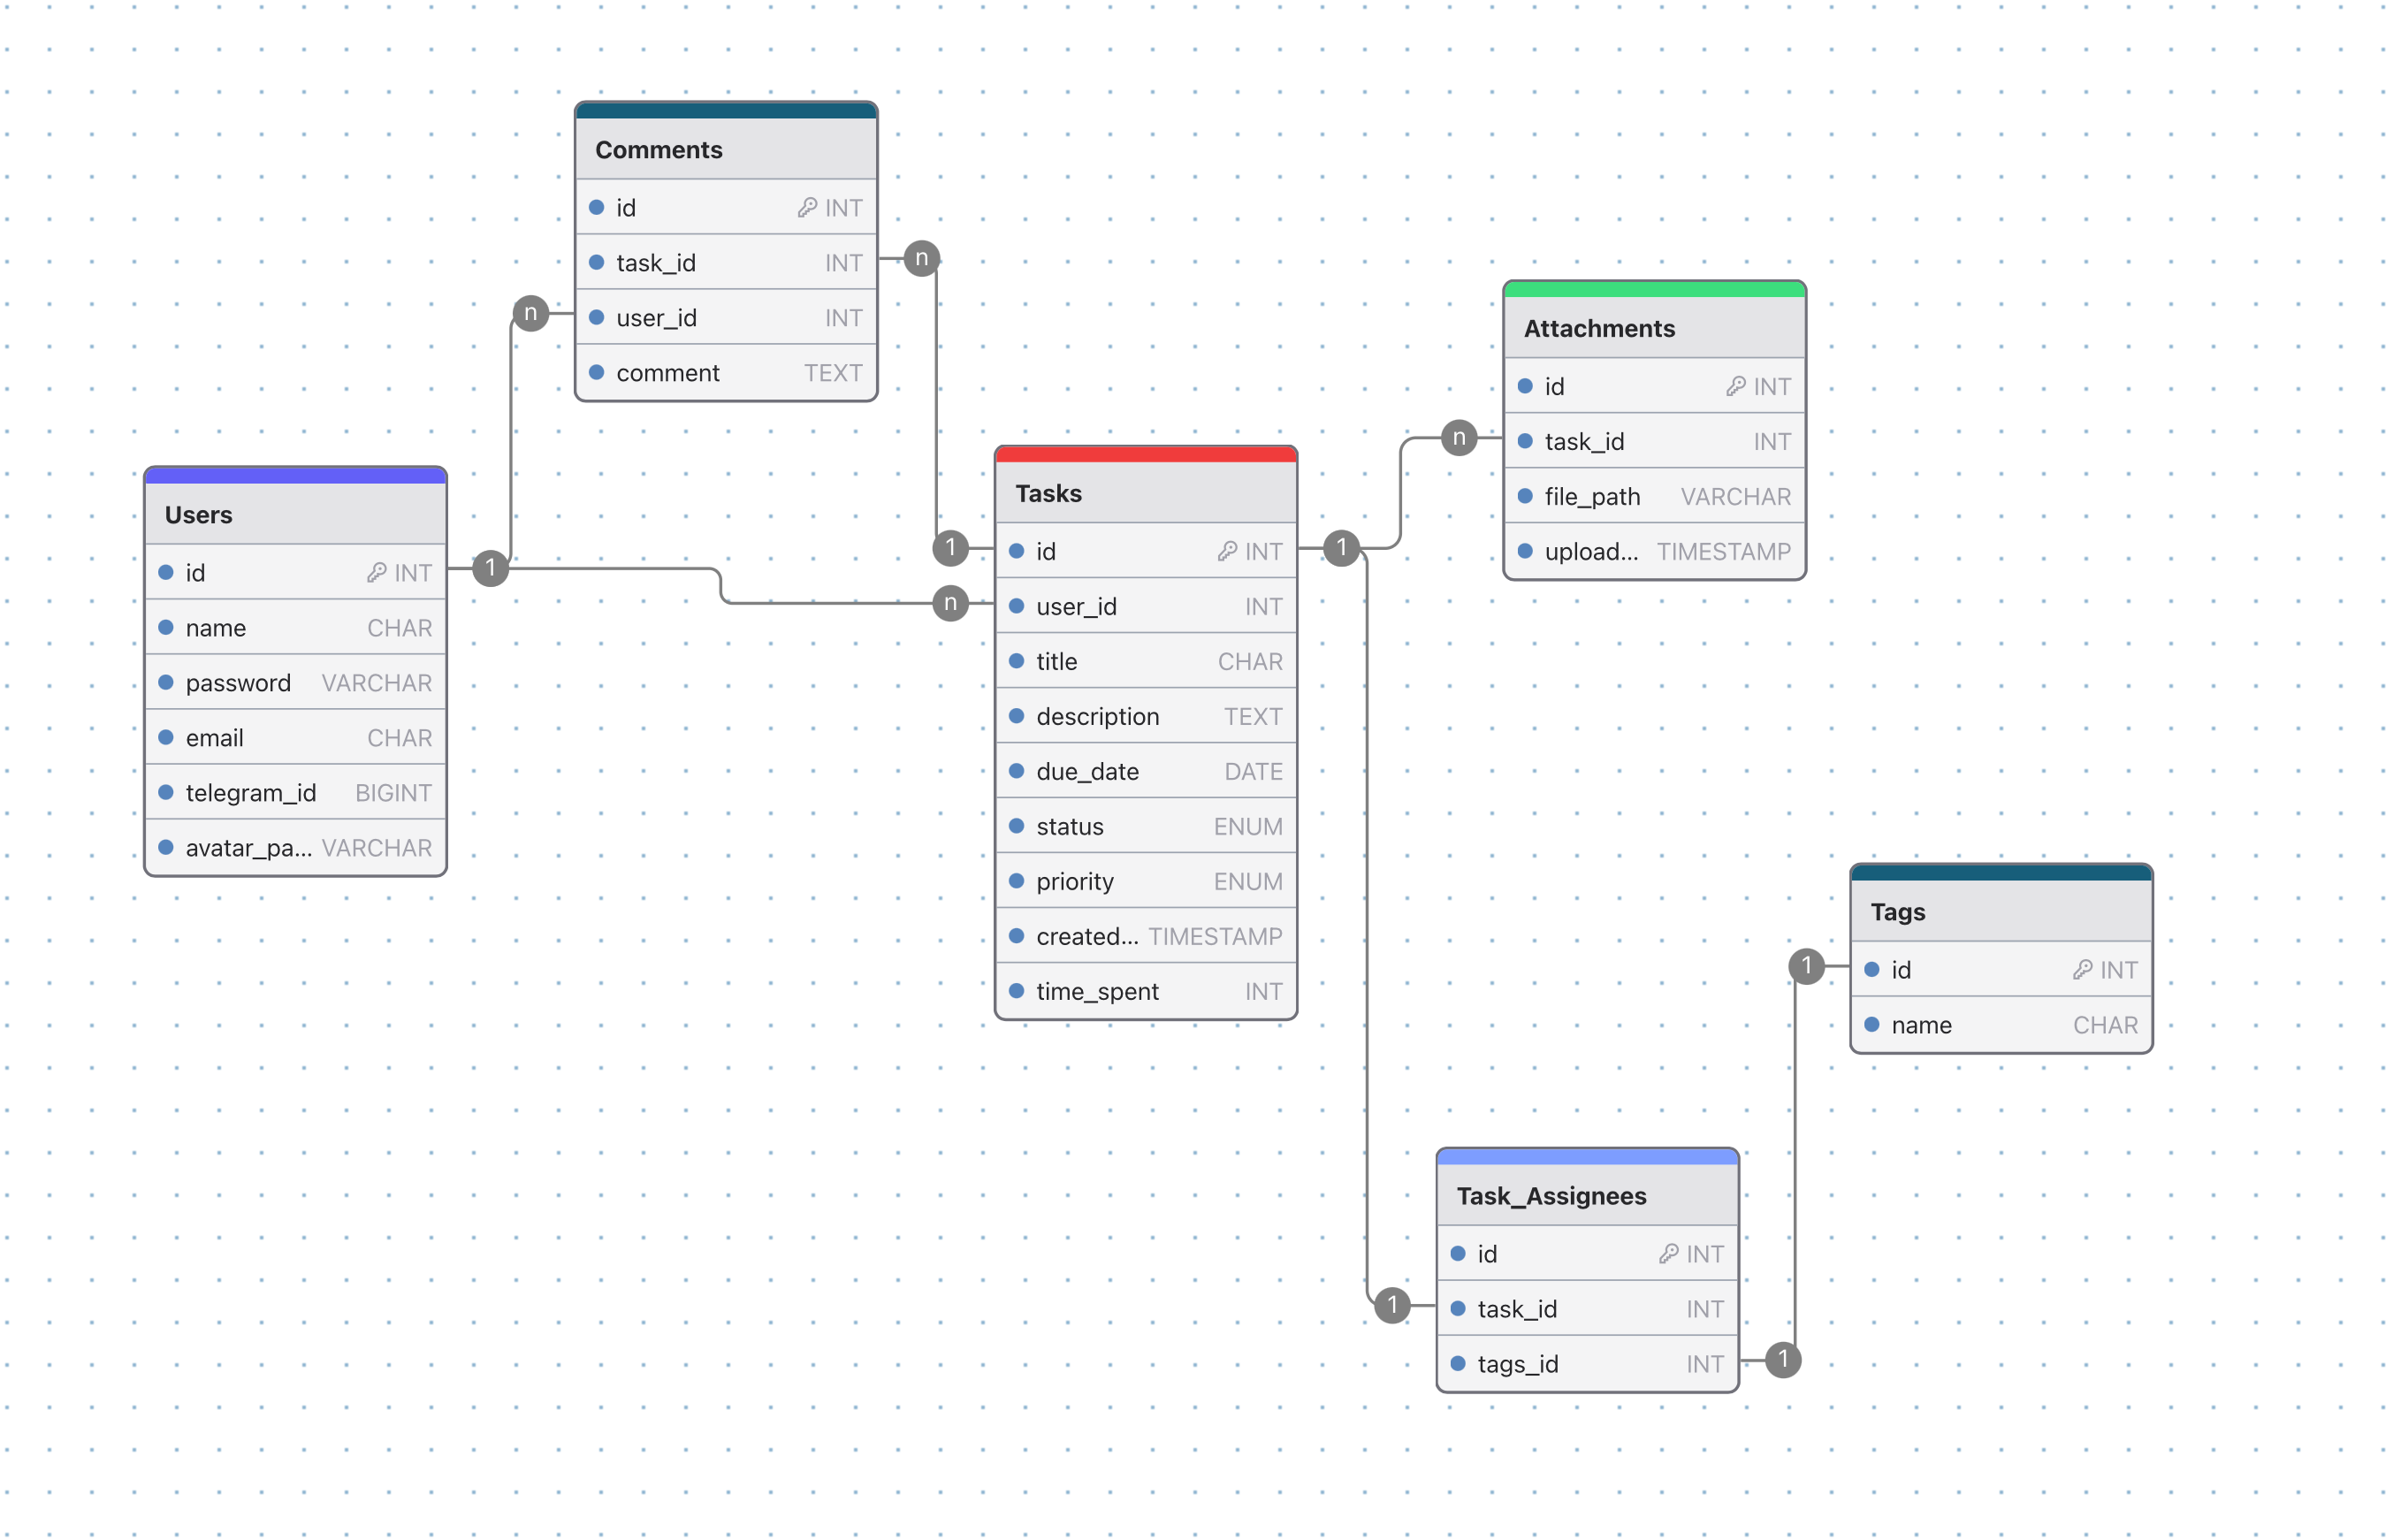Click the key icon on Task_Assignees id field
This screenshot has height=1540, width=2401.
click(x=1670, y=1253)
